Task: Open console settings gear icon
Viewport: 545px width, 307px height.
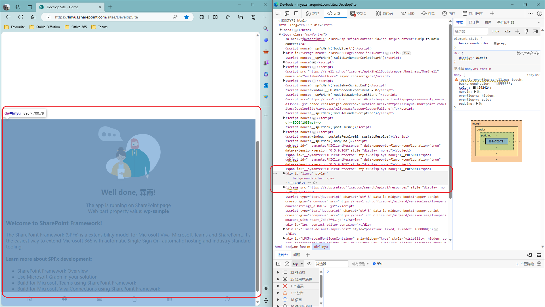Action: (x=539, y=264)
